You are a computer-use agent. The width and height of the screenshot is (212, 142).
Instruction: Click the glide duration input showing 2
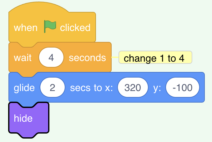[53, 87]
